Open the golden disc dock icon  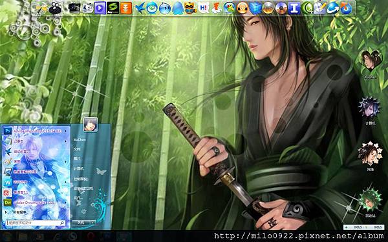pyautogui.click(x=268, y=8)
